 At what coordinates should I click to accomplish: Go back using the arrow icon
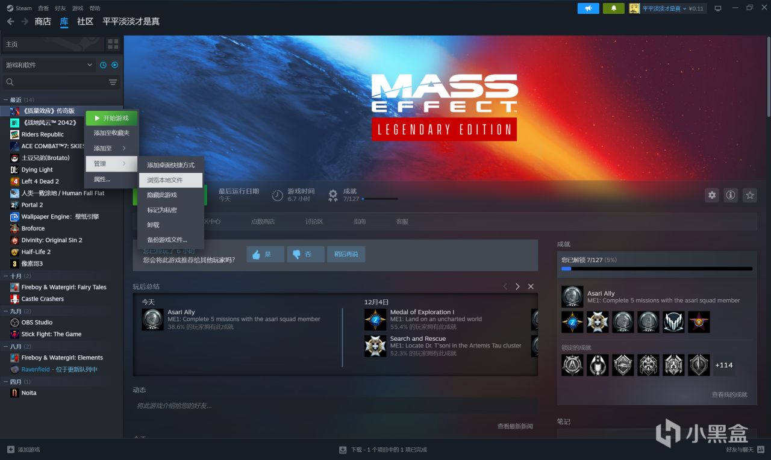click(10, 21)
